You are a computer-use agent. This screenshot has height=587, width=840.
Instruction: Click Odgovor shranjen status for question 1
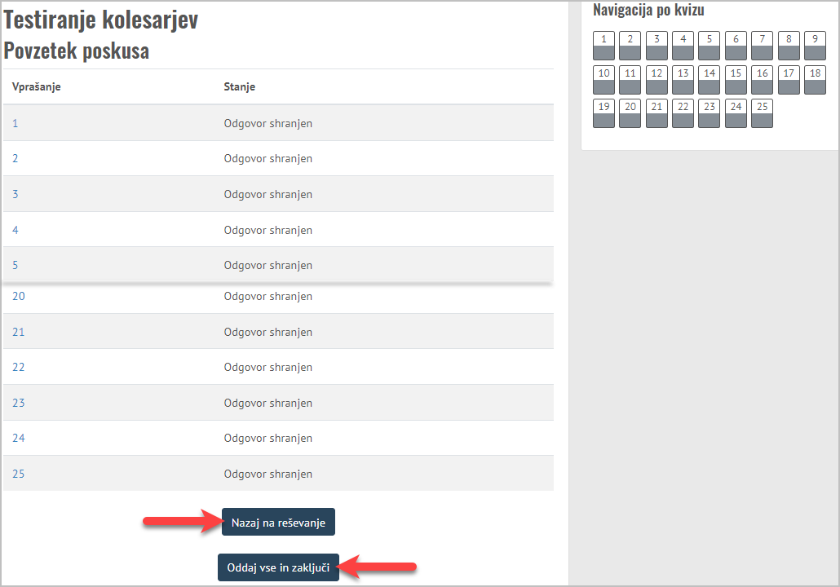(267, 123)
